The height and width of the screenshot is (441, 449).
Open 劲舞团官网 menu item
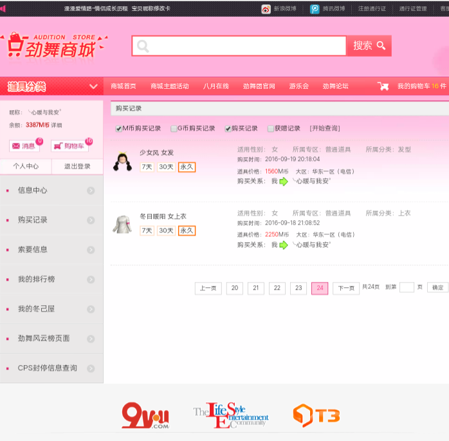point(259,86)
